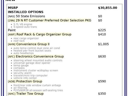
Task: Open the Electronics Convenience Group option
Action: (x=40, y=56)
